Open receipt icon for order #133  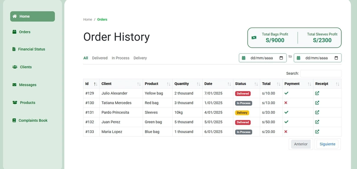317,132
